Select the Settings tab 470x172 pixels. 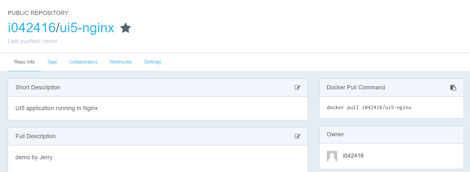pos(152,62)
